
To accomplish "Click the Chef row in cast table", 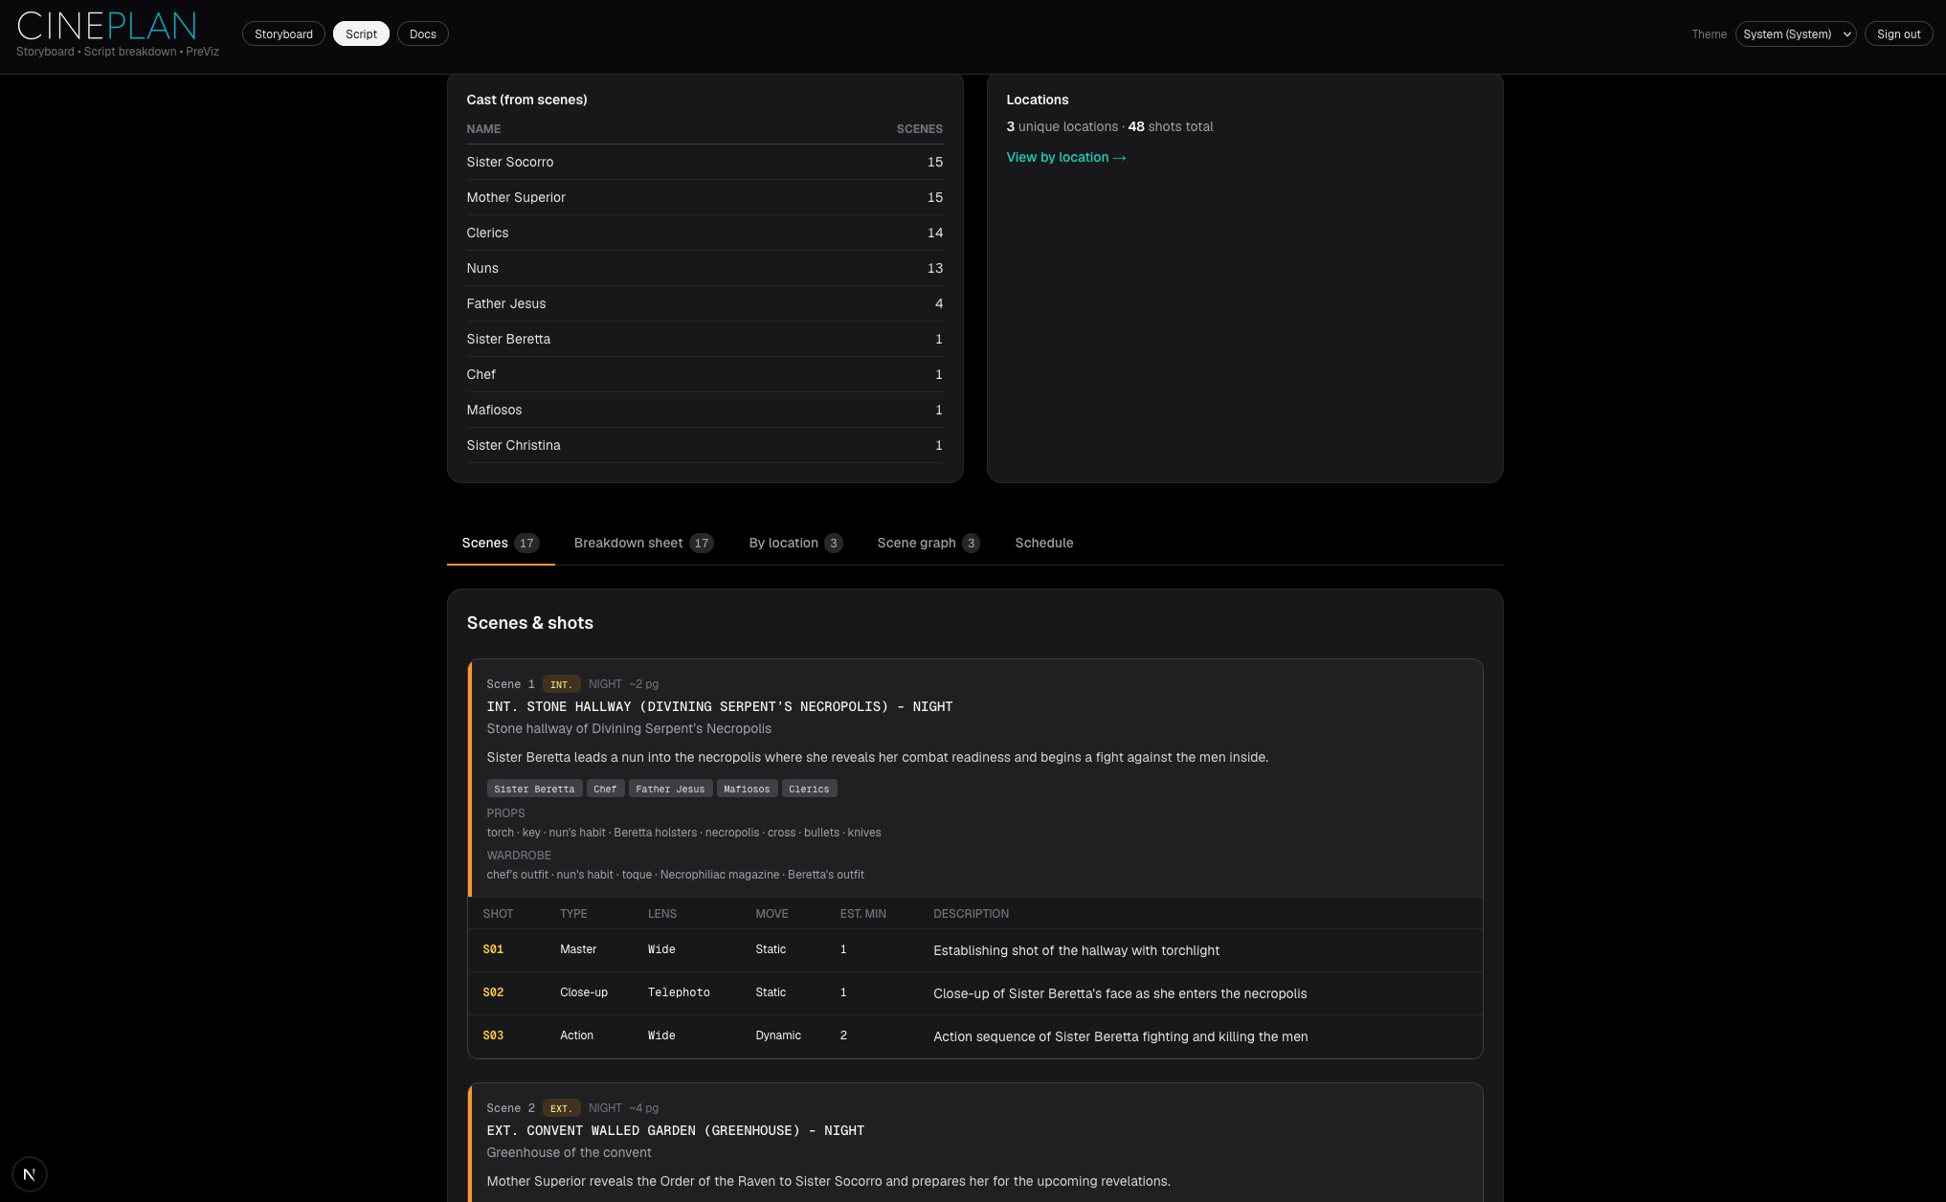I will 705,374.
